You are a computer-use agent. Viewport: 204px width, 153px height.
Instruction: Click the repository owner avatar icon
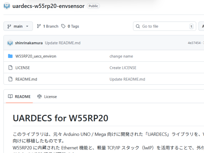(x=7, y=6)
